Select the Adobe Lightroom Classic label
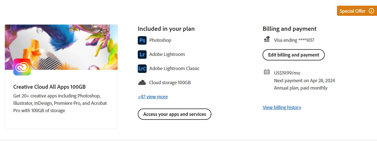The height and width of the screenshot is (141, 377). [174, 68]
